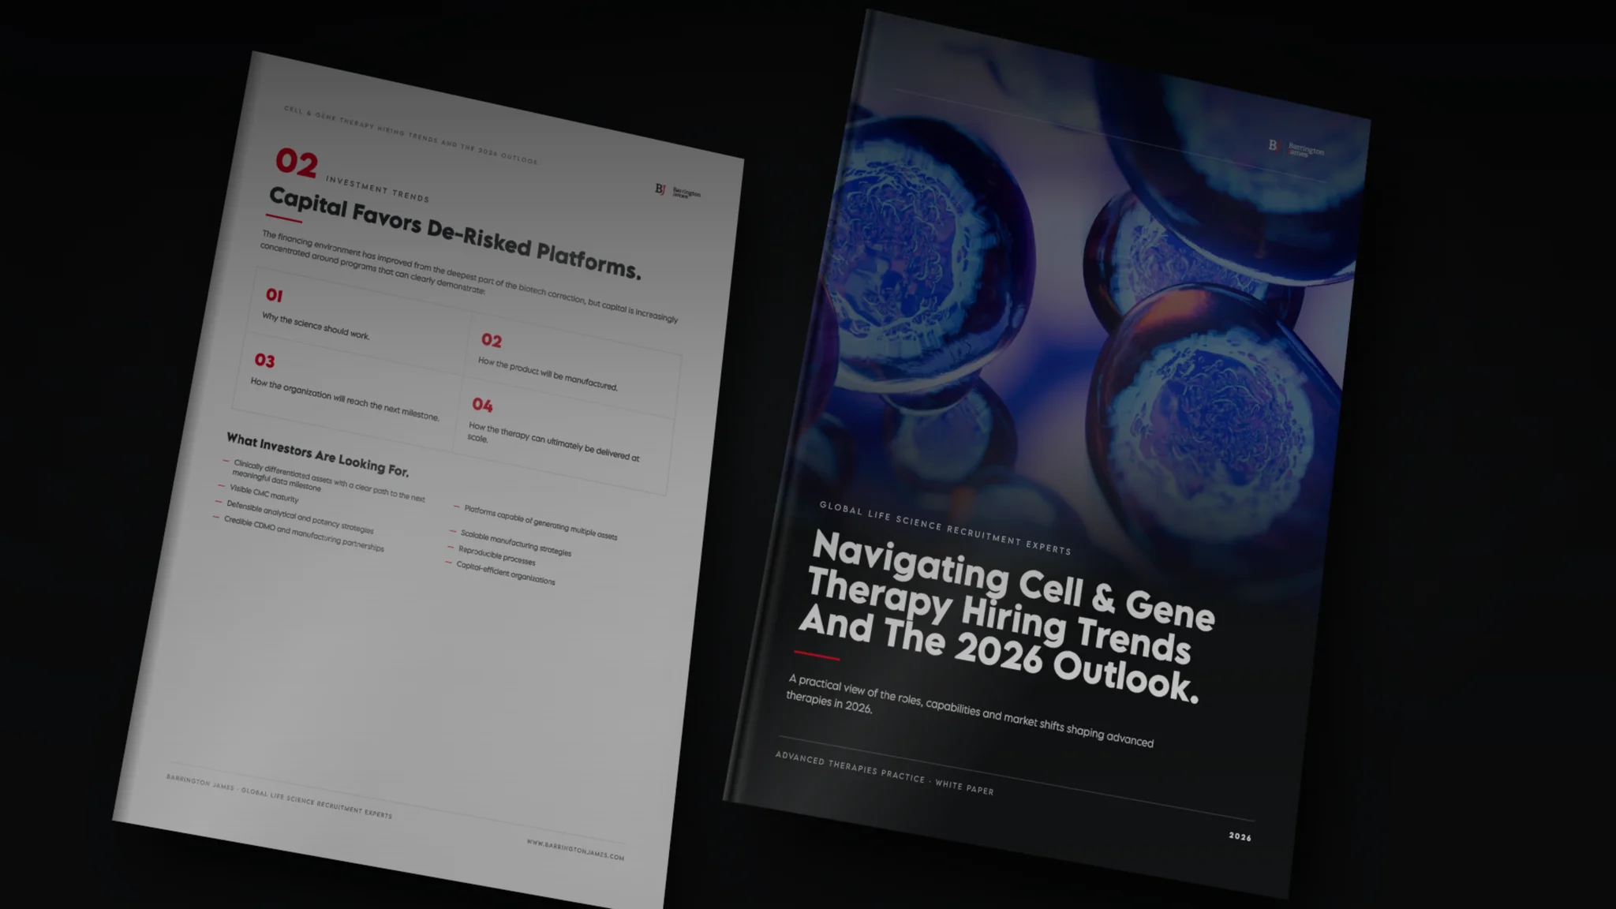Click the heading 'Capital Favors De-Risked Platforms.'
Image resolution: width=1616 pixels, height=909 pixels.
click(455, 233)
